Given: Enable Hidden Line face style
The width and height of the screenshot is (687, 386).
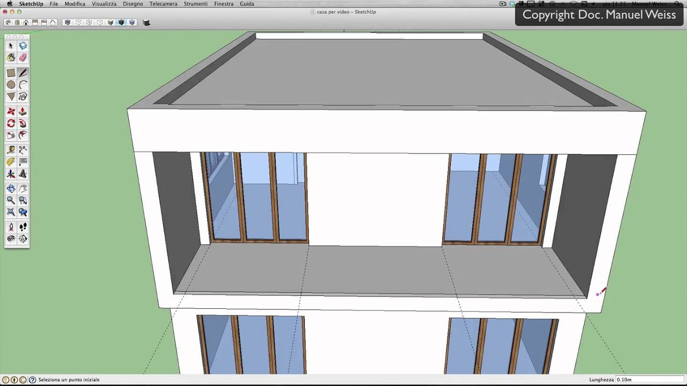Looking at the screenshot, I should (100, 23).
